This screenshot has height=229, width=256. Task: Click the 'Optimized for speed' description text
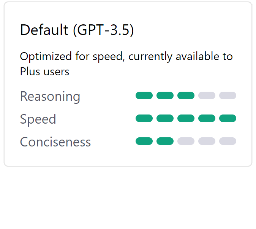[126, 64]
